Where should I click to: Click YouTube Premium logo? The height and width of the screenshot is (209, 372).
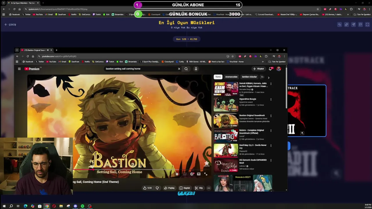(32, 69)
